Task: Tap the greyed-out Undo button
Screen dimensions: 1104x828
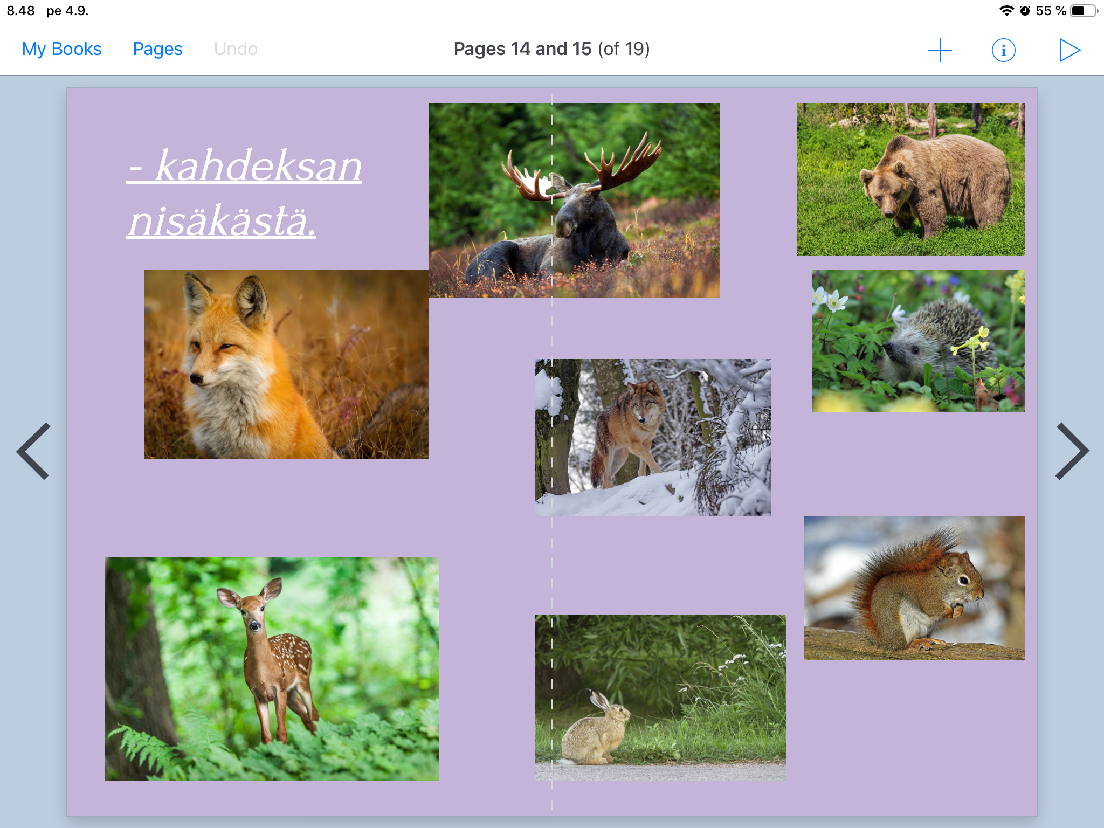Action: pos(236,49)
